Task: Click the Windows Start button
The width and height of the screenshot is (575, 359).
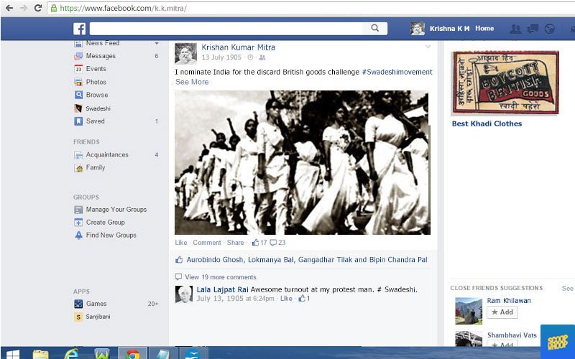Action: pyautogui.click(x=12, y=355)
